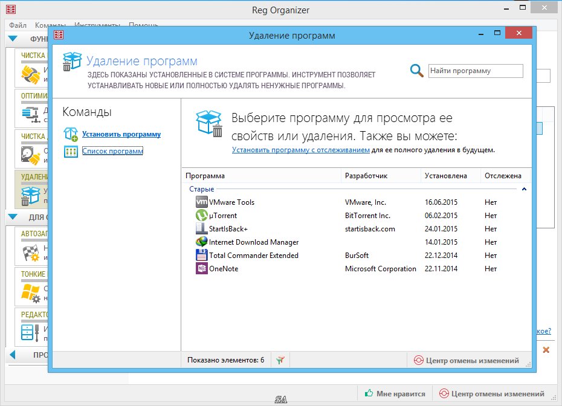Select the StartIsBack+ program icon
Viewport: 562px width, 406px height.
pyautogui.click(x=201, y=228)
